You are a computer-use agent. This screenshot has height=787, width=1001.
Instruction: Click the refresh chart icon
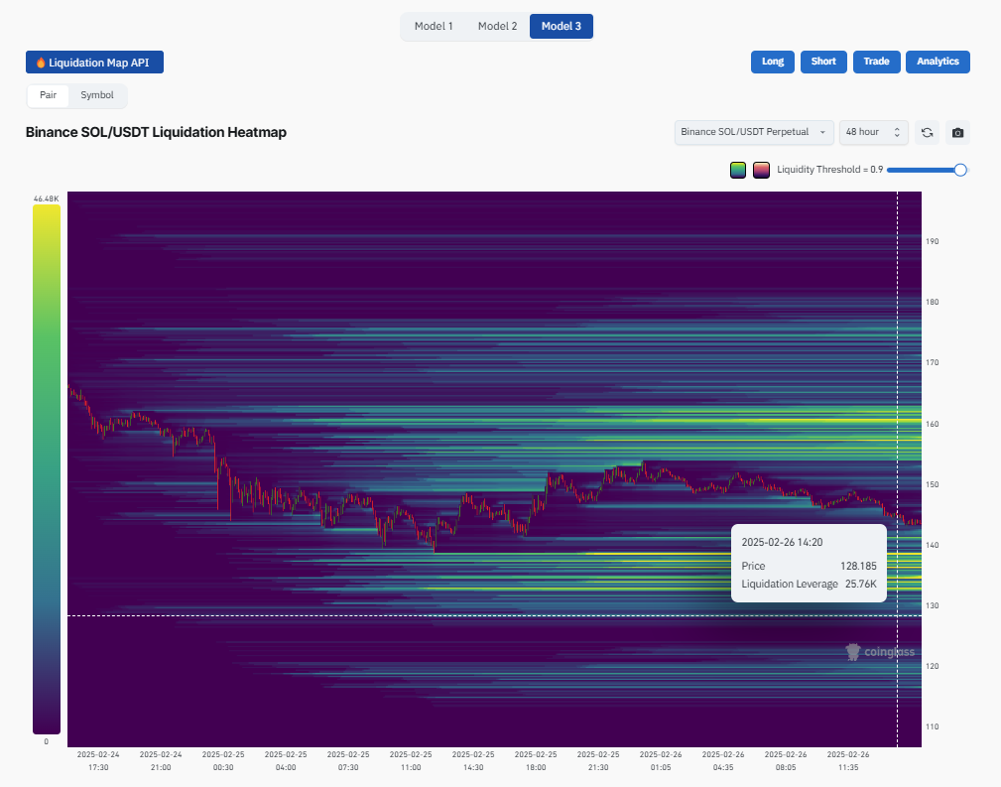click(x=927, y=132)
